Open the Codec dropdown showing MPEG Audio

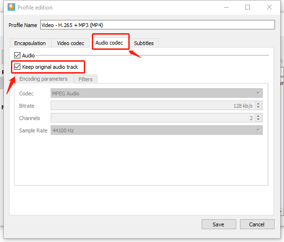156,93
